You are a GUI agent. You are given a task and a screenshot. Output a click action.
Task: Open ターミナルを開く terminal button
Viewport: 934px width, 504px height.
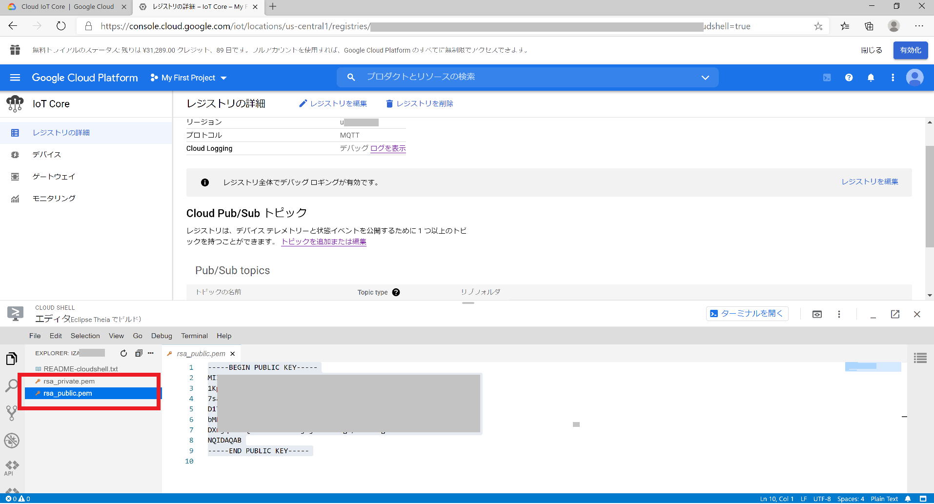747,314
